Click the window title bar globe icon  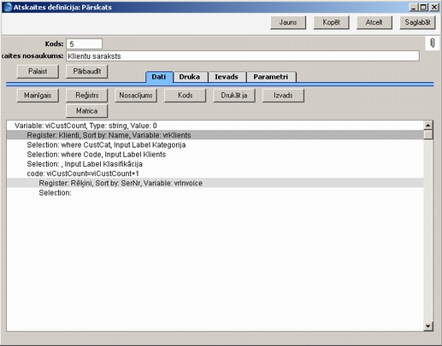[7, 7]
